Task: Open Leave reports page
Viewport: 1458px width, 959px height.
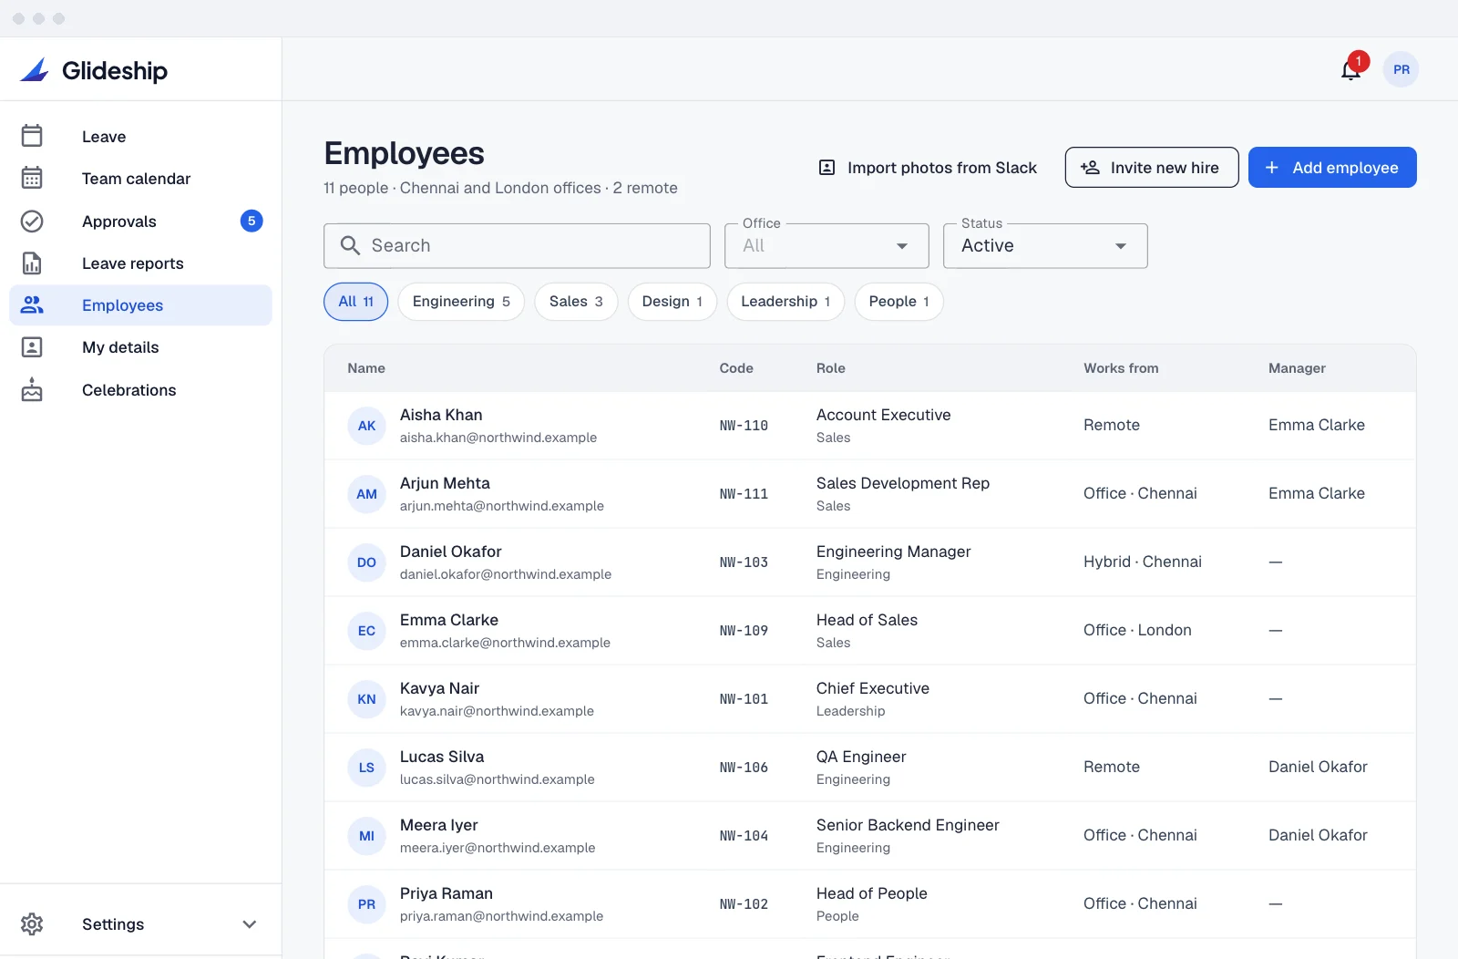Action: click(x=140, y=263)
